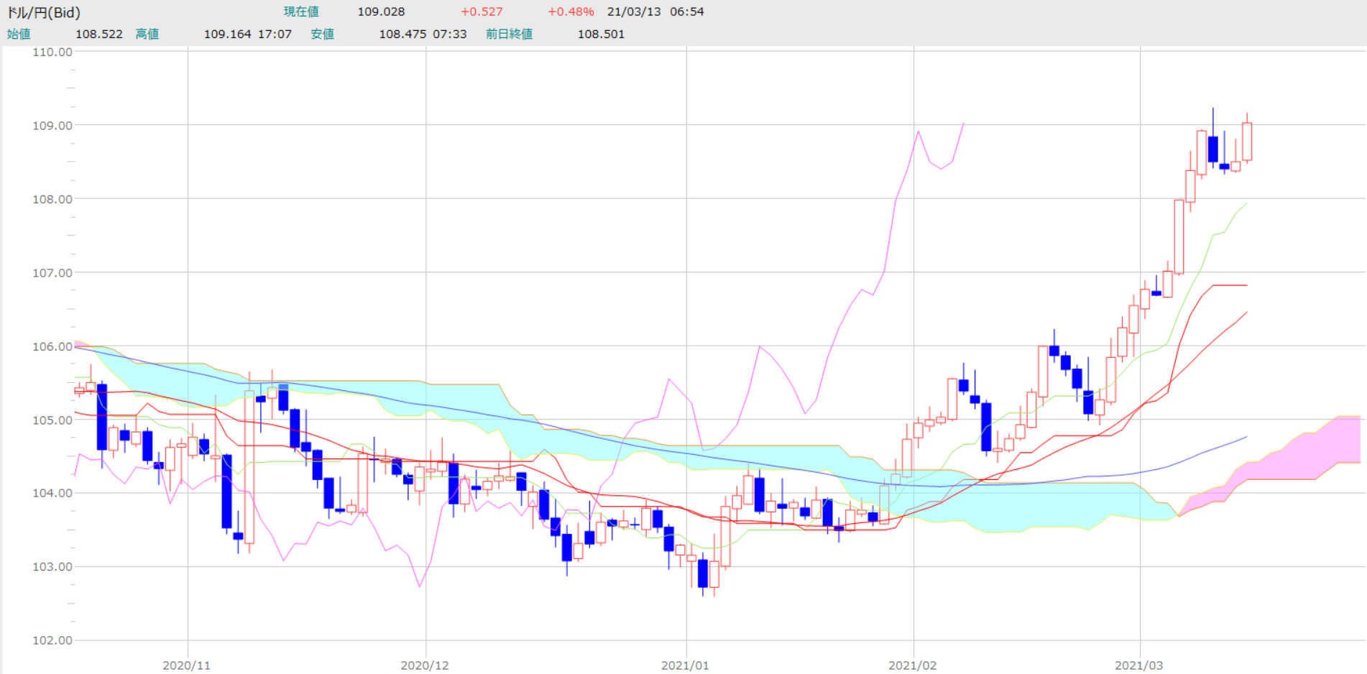
Task: Select the 110.00 price axis label
Action: pos(52,52)
